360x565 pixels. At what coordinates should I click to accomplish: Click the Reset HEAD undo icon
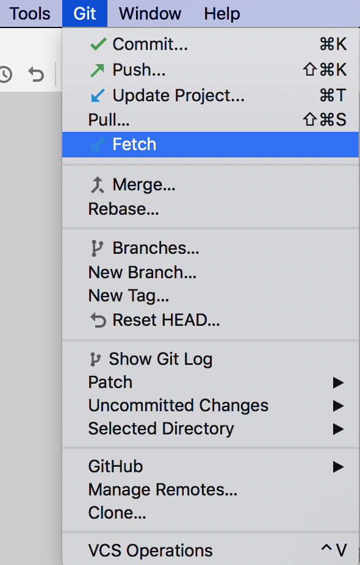tap(99, 320)
